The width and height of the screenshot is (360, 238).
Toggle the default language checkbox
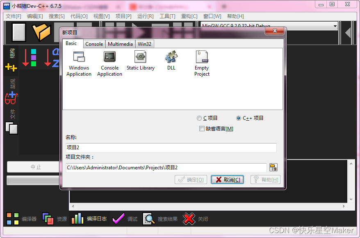point(202,129)
